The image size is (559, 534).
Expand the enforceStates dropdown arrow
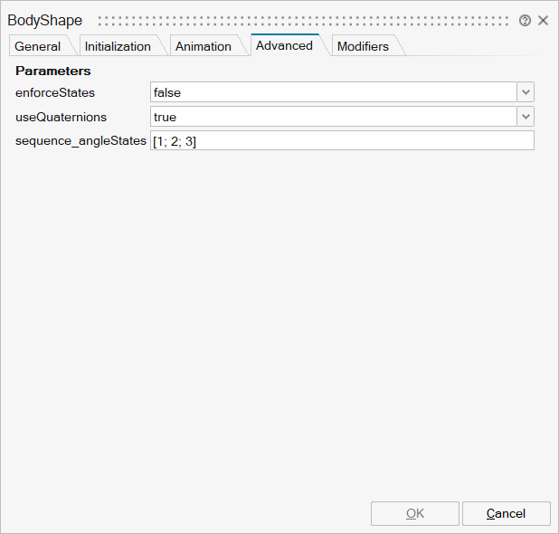tap(526, 92)
